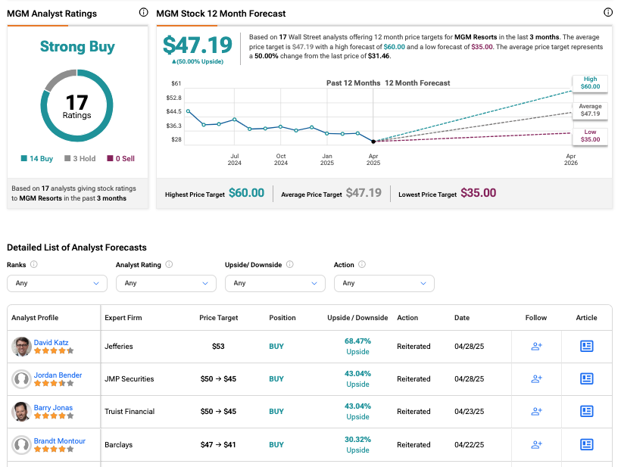Click the large $47.19 price figure
The width and height of the screenshot is (621, 467).
point(198,45)
